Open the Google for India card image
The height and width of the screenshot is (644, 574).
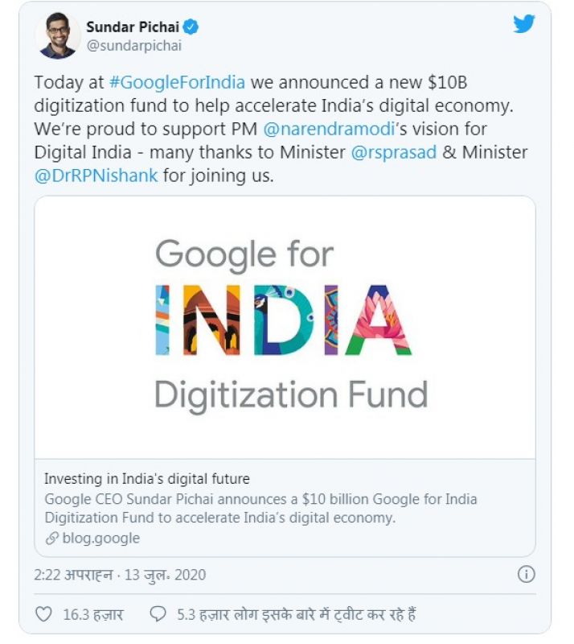(x=285, y=328)
